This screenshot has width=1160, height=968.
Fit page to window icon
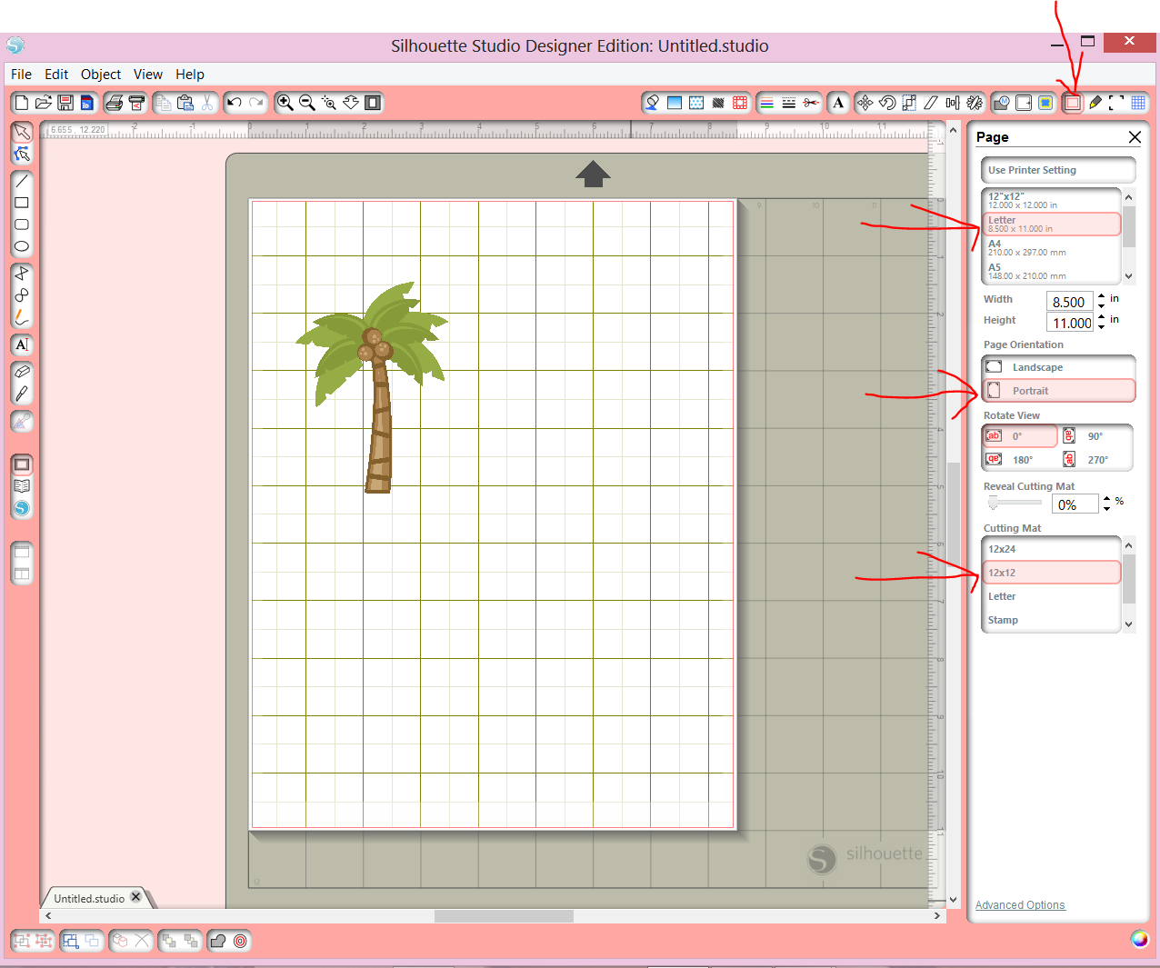(373, 103)
